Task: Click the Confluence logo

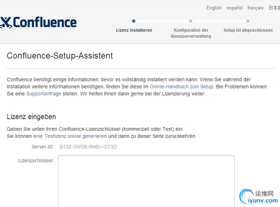Action: [38, 22]
